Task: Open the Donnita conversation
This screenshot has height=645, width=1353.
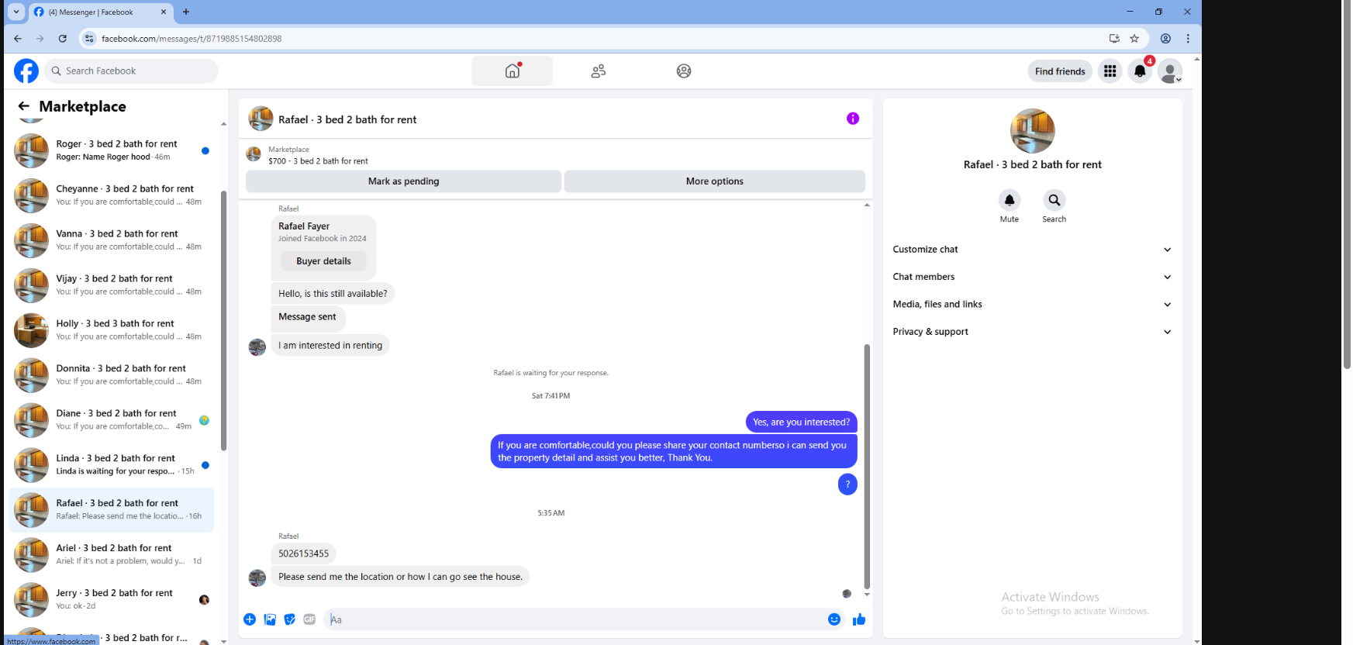Action: click(x=112, y=375)
